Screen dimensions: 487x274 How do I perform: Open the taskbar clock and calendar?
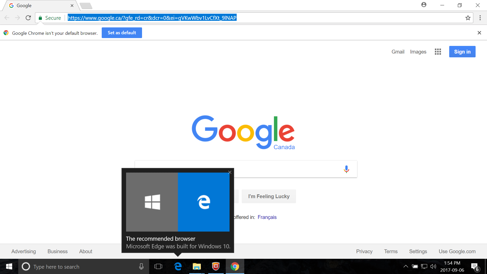(452, 266)
